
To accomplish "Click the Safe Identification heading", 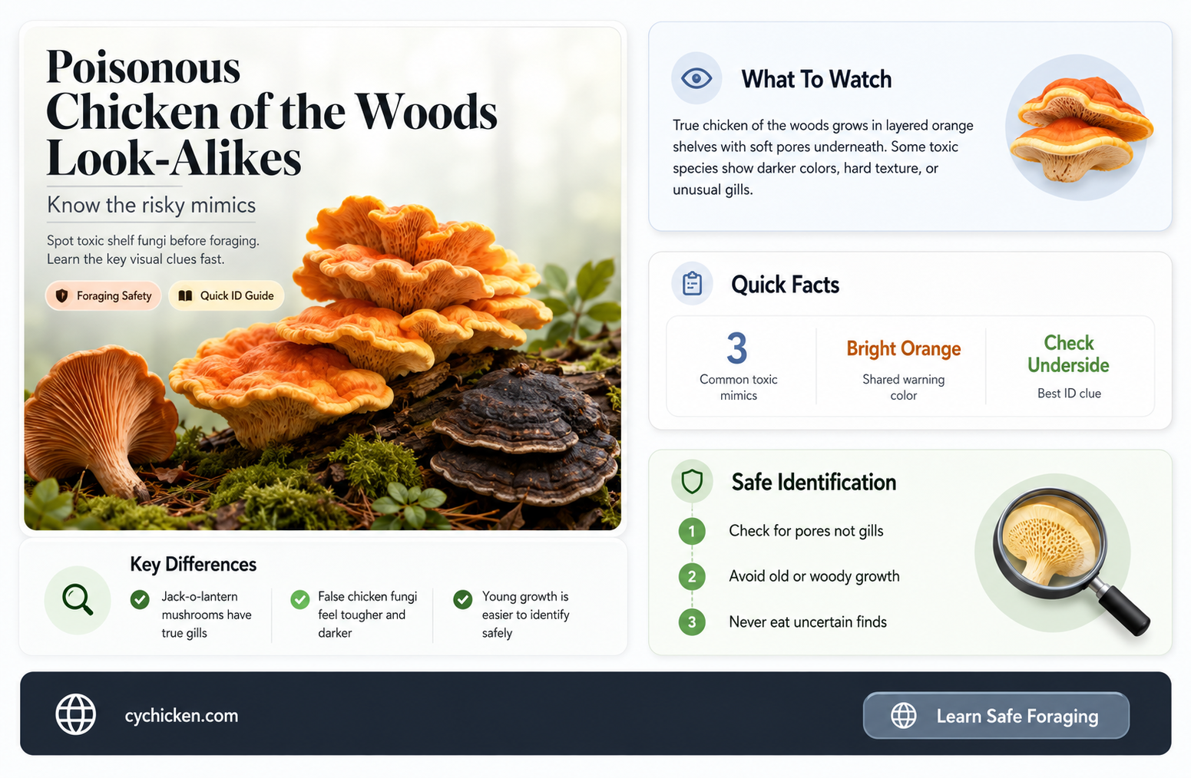I will [813, 482].
